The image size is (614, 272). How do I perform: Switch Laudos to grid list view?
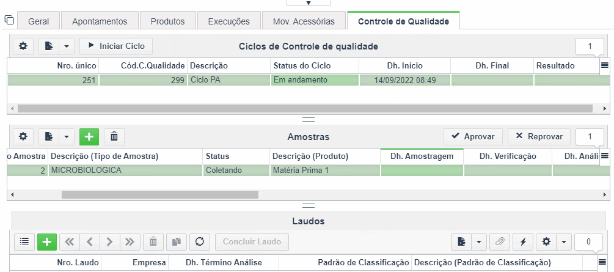[x=24, y=242]
